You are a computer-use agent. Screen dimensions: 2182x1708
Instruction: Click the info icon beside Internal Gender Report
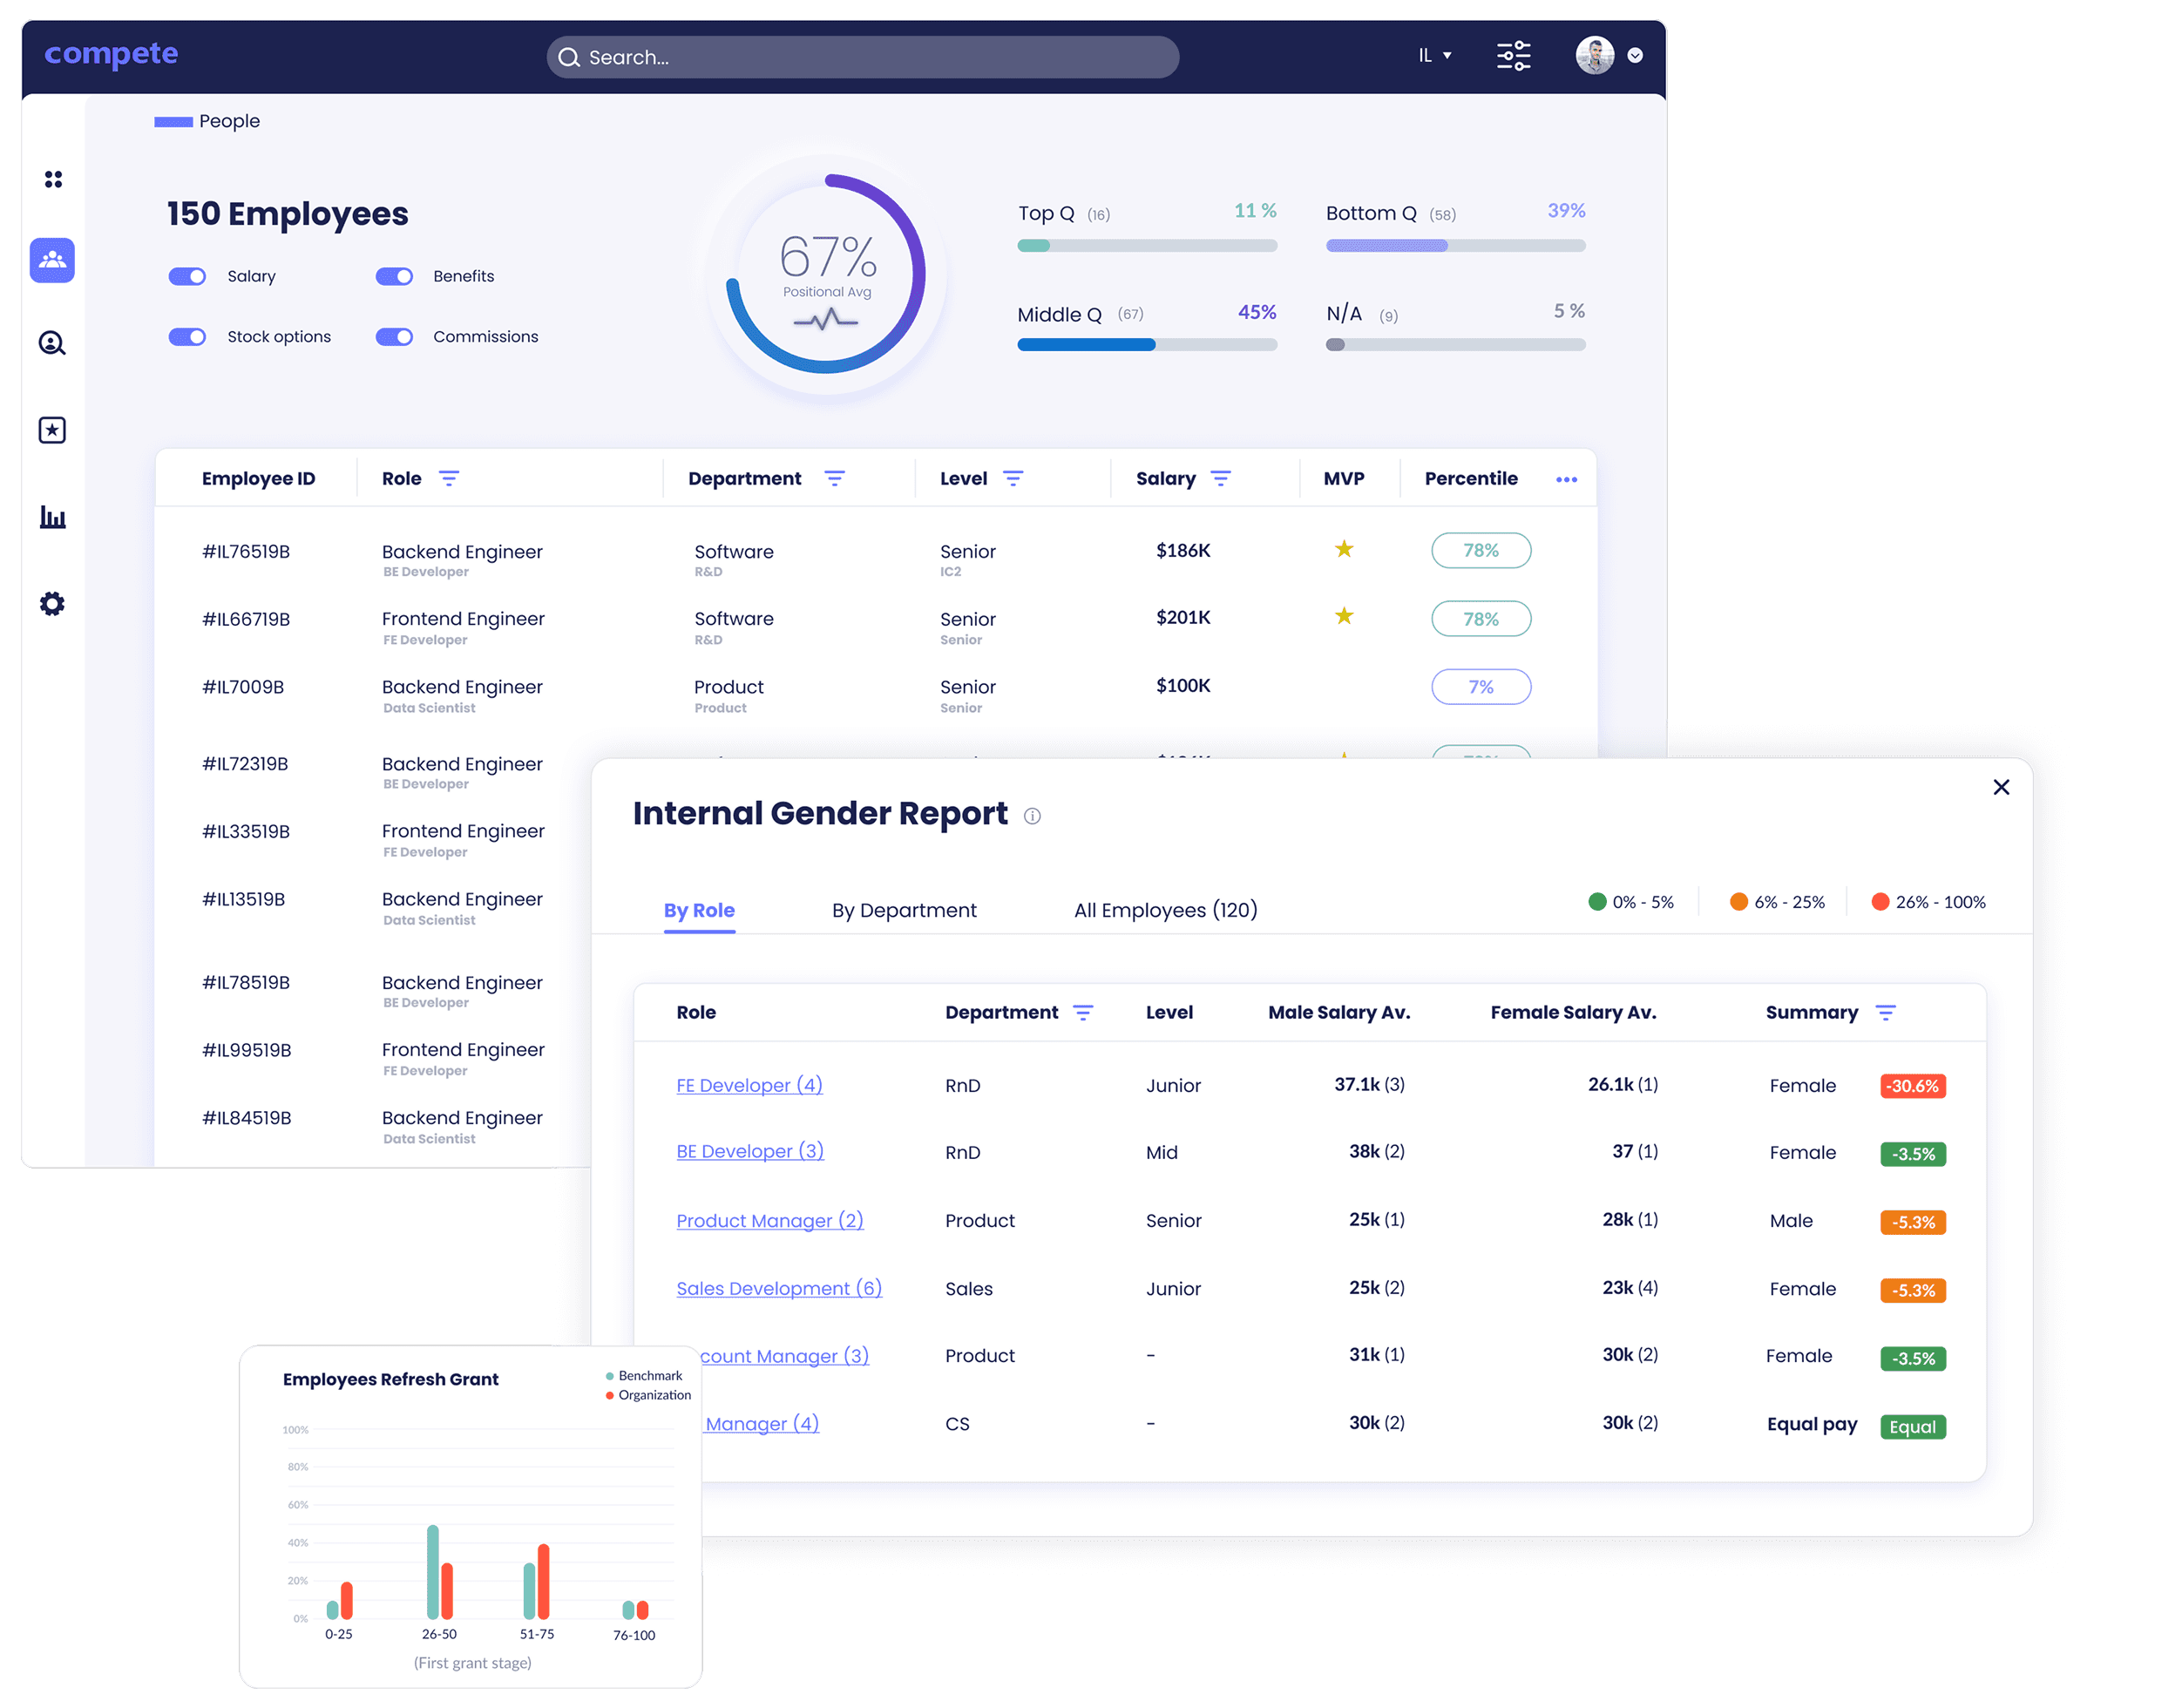click(1032, 816)
